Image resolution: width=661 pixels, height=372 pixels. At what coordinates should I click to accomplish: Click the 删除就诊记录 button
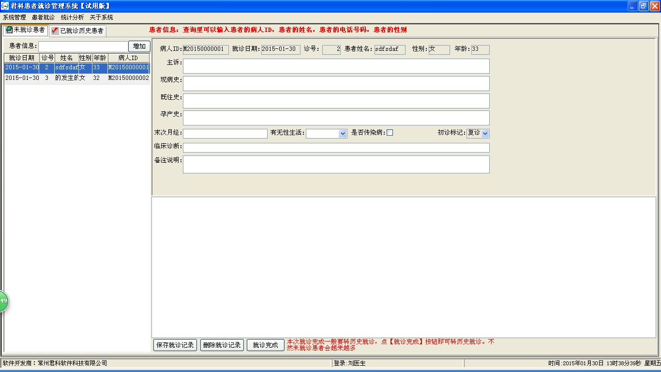[222, 345]
